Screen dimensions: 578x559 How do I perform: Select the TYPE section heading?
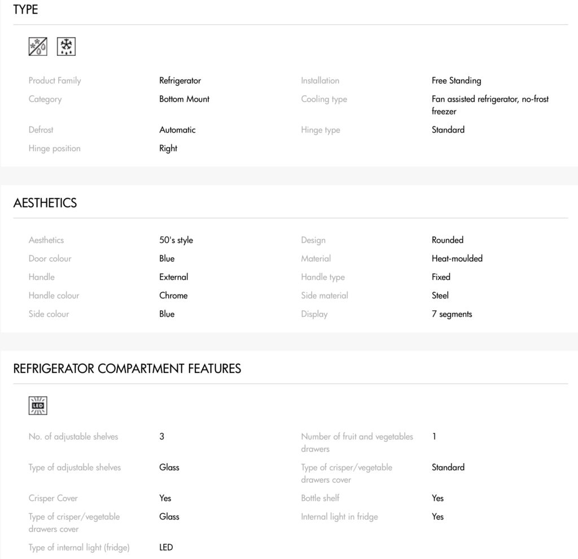pyautogui.click(x=25, y=9)
